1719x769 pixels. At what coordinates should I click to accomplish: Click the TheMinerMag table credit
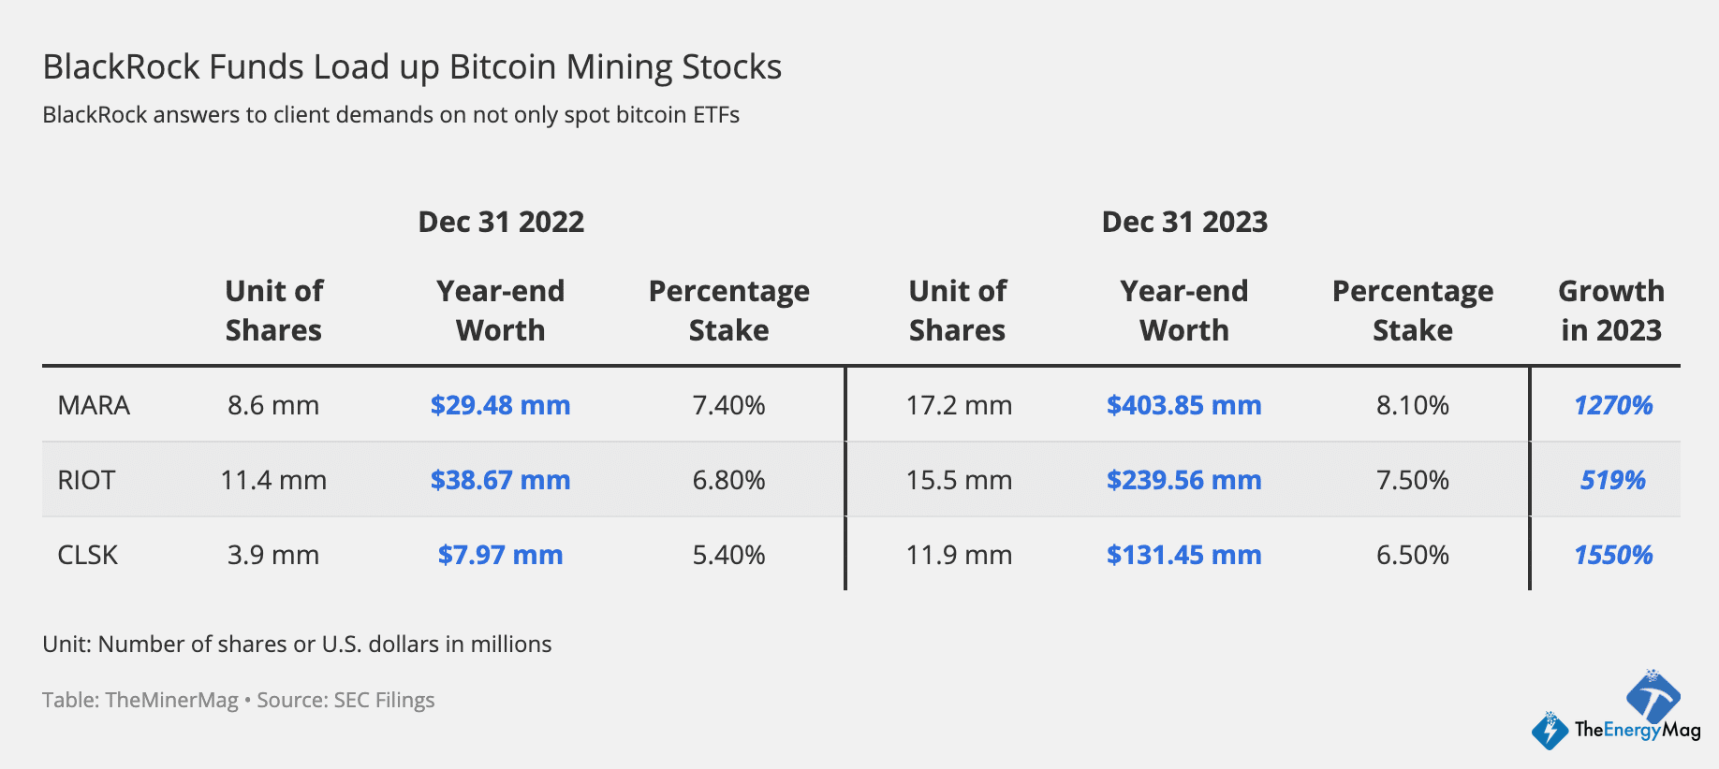point(140,700)
